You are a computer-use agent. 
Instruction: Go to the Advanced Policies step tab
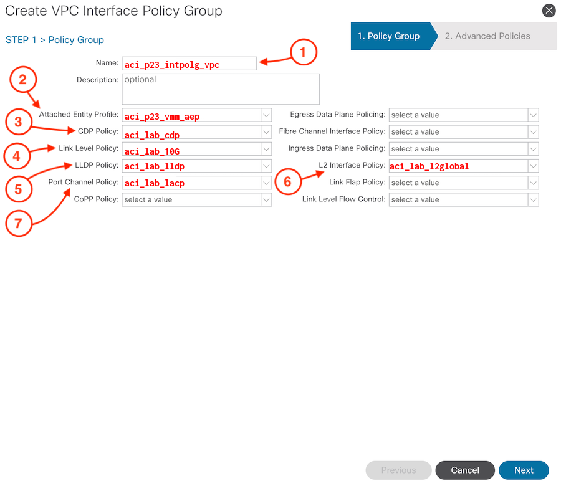click(487, 36)
